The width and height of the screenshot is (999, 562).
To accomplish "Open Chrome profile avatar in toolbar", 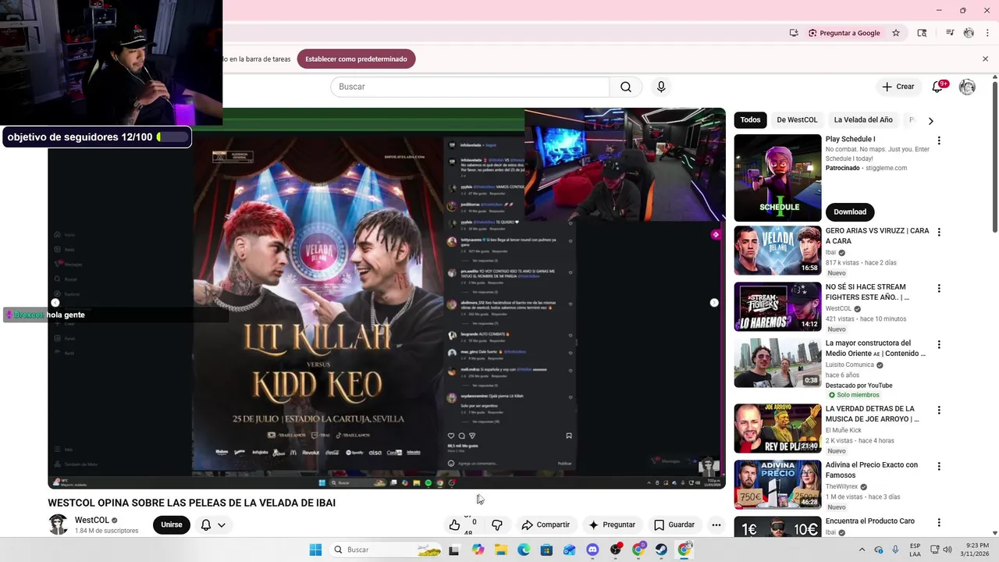I will coord(969,33).
